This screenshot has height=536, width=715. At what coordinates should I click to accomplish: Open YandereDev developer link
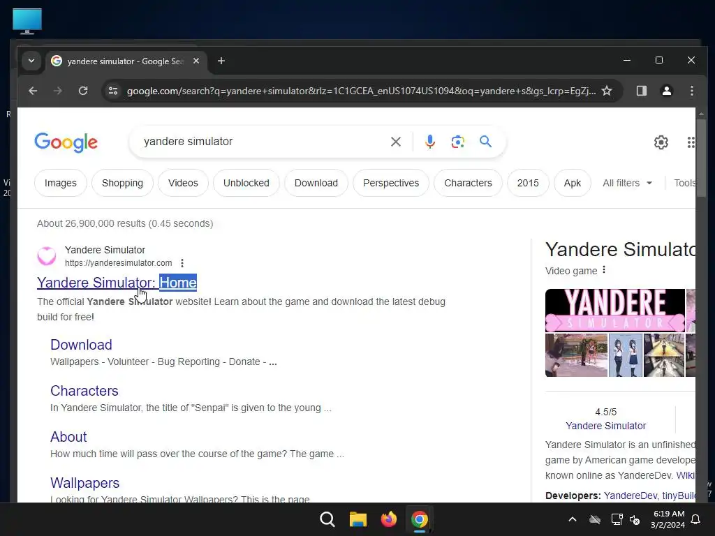coord(631,496)
